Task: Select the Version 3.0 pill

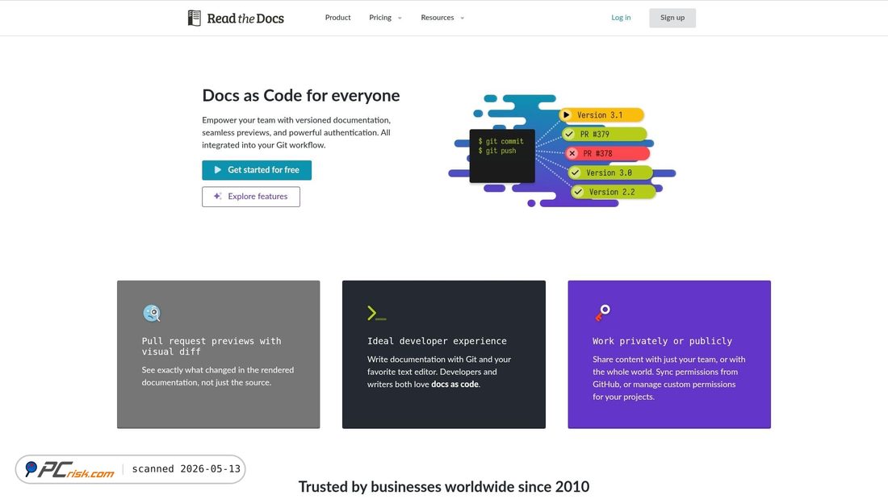Action: 610,173
